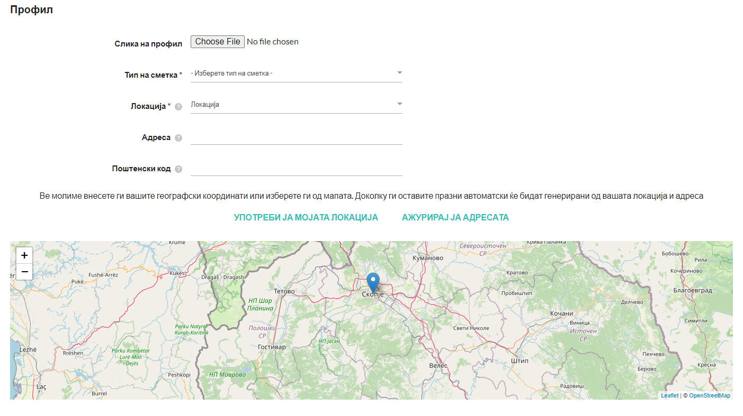Click УПОТРЕБИ ЈА МОЈАТА ЛОКАЦИЈА
This screenshot has height=416, width=743.
coord(306,217)
